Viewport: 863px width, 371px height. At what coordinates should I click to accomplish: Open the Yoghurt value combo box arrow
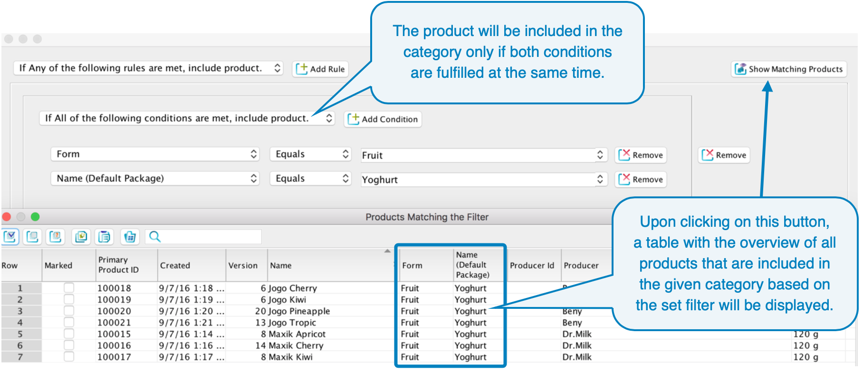(x=600, y=179)
